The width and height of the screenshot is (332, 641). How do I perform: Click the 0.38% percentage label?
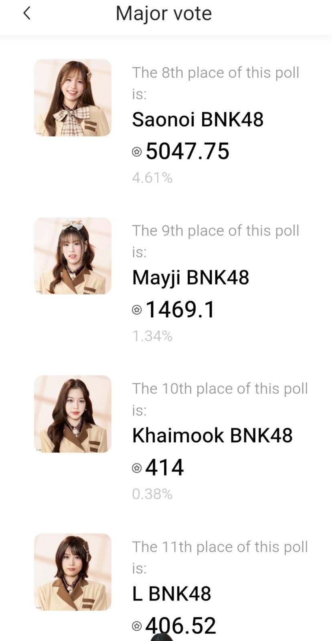pyautogui.click(x=152, y=494)
